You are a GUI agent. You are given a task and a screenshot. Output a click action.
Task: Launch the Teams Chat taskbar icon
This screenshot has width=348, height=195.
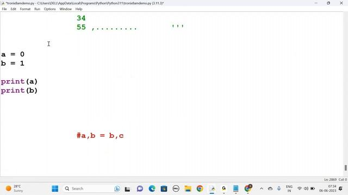[x=140, y=188]
